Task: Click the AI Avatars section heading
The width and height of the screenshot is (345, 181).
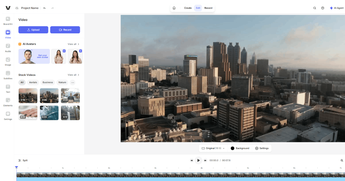Action: pyautogui.click(x=29, y=44)
